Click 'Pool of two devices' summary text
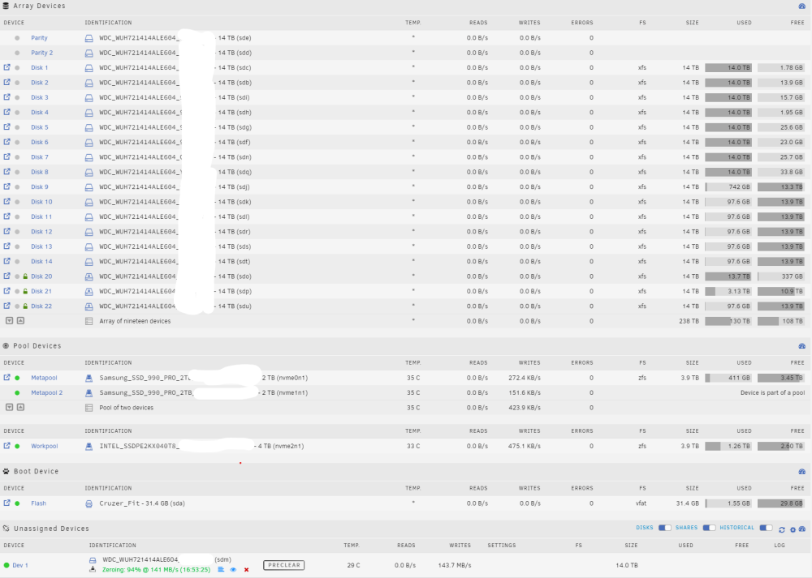The height and width of the screenshot is (578, 812). pyautogui.click(x=127, y=408)
